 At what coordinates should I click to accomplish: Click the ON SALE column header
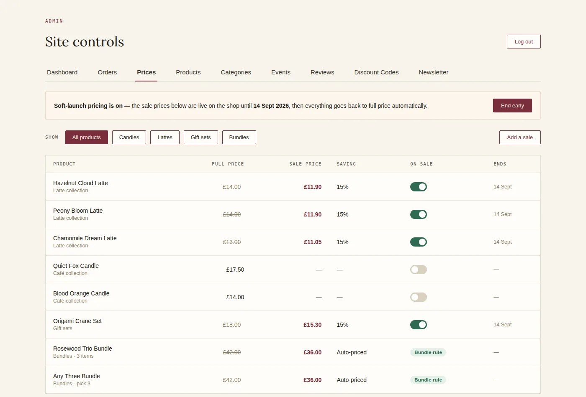pyautogui.click(x=422, y=164)
